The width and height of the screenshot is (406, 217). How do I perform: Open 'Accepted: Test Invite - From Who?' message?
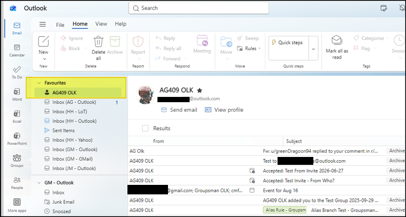coord(266,181)
